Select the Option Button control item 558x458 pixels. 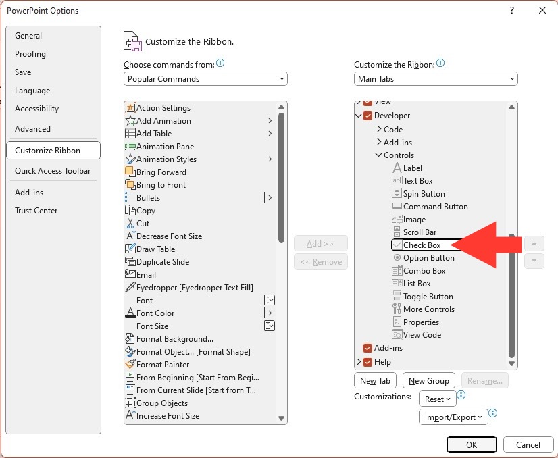click(x=424, y=257)
